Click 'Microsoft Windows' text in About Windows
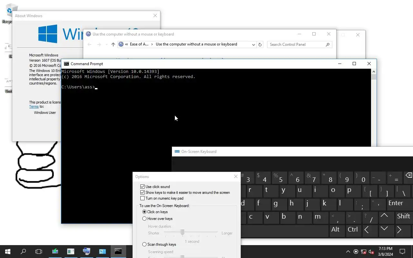Image resolution: width=413 pixels, height=258 pixels. pos(44,55)
